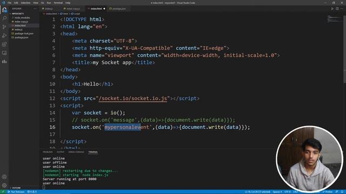Split the editor to the right

(x=337, y=9)
